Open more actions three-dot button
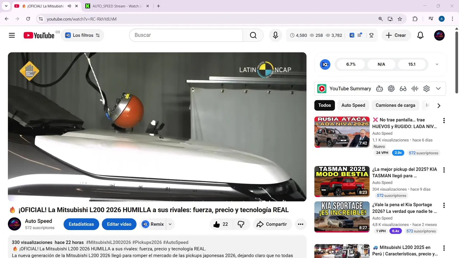The width and height of the screenshot is (459, 258). [x=301, y=224]
